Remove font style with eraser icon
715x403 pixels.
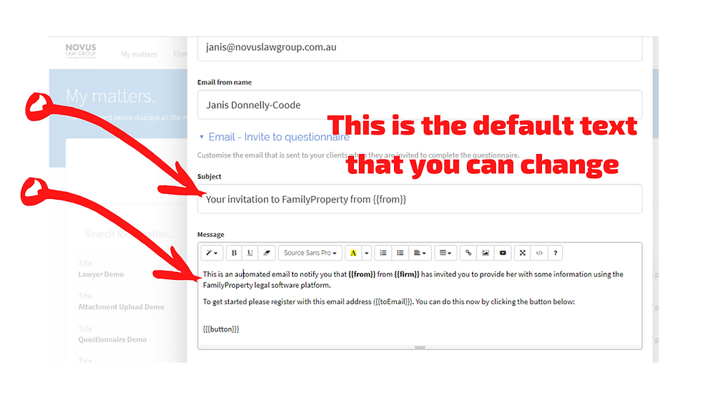coord(267,253)
